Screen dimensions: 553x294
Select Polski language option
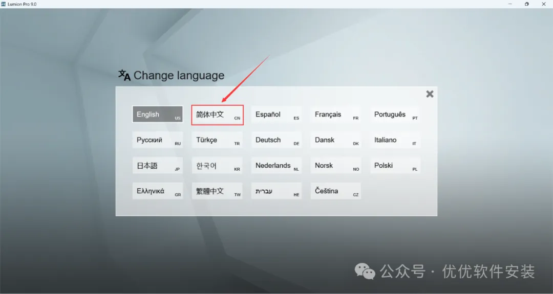(395, 166)
